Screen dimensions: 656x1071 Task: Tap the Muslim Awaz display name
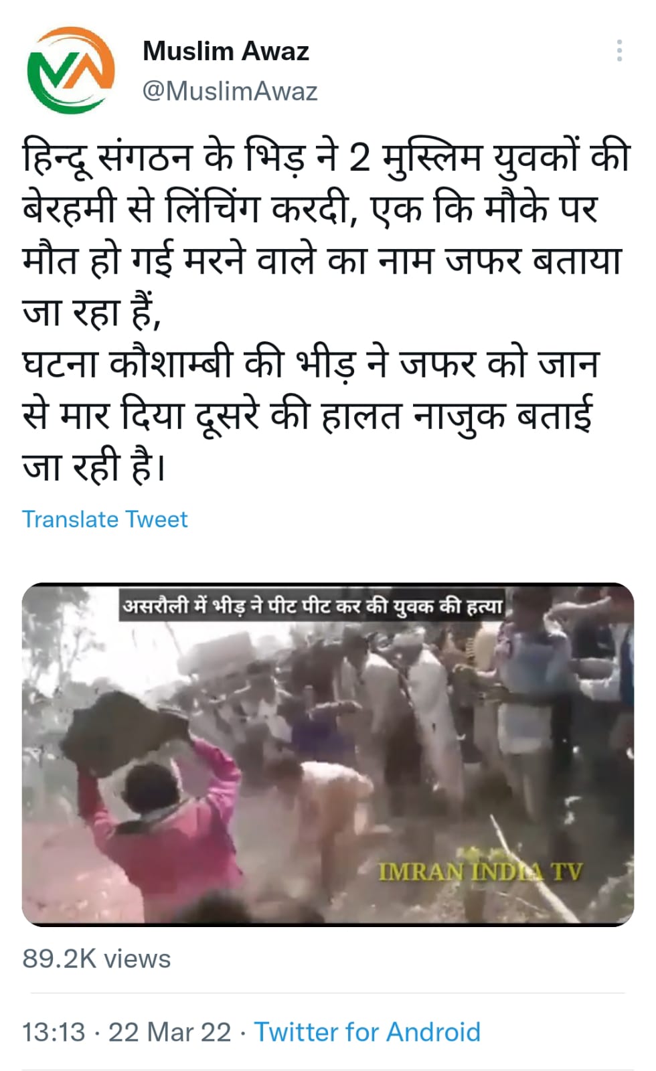click(x=226, y=52)
